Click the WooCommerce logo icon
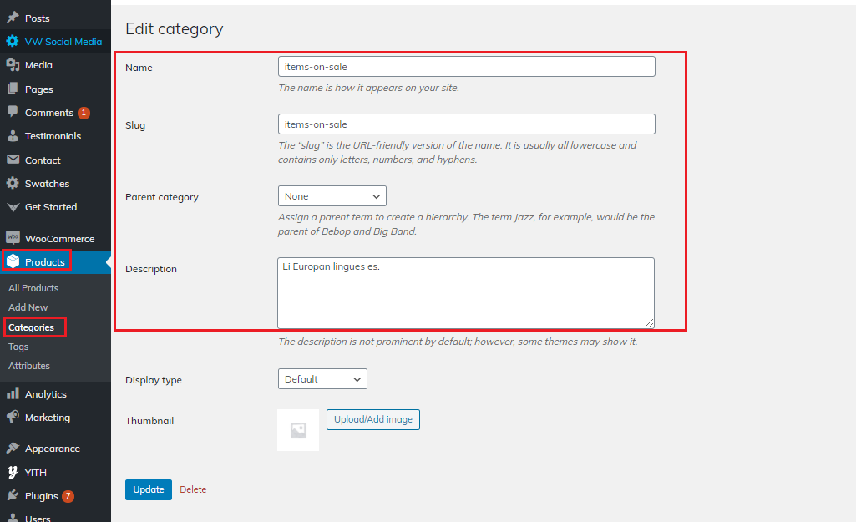This screenshot has width=856, height=522. [x=13, y=238]
